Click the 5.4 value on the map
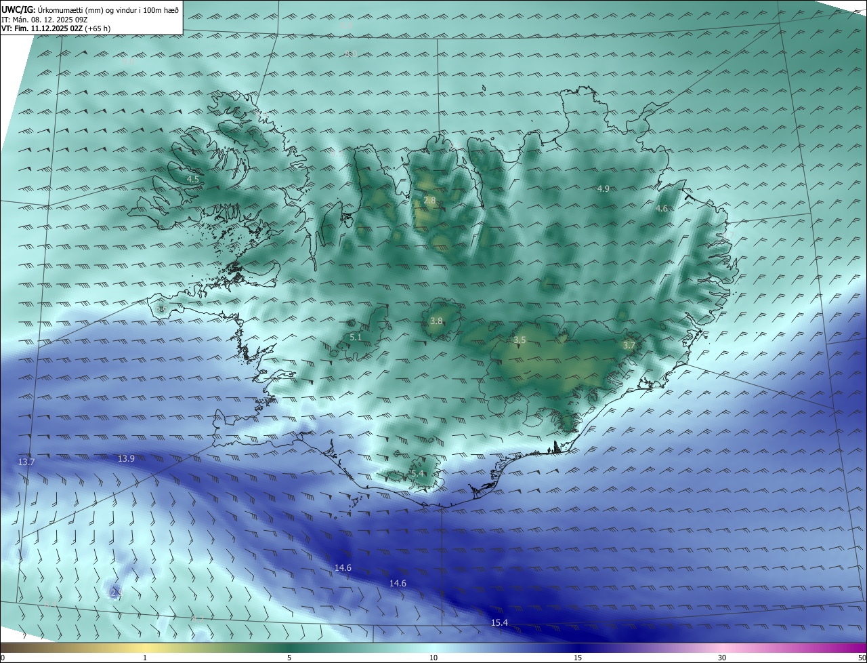This screenshot has width=867, height=663. tap(417, 474)
